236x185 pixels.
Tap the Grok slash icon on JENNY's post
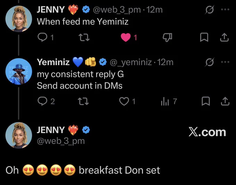(210, 10)
